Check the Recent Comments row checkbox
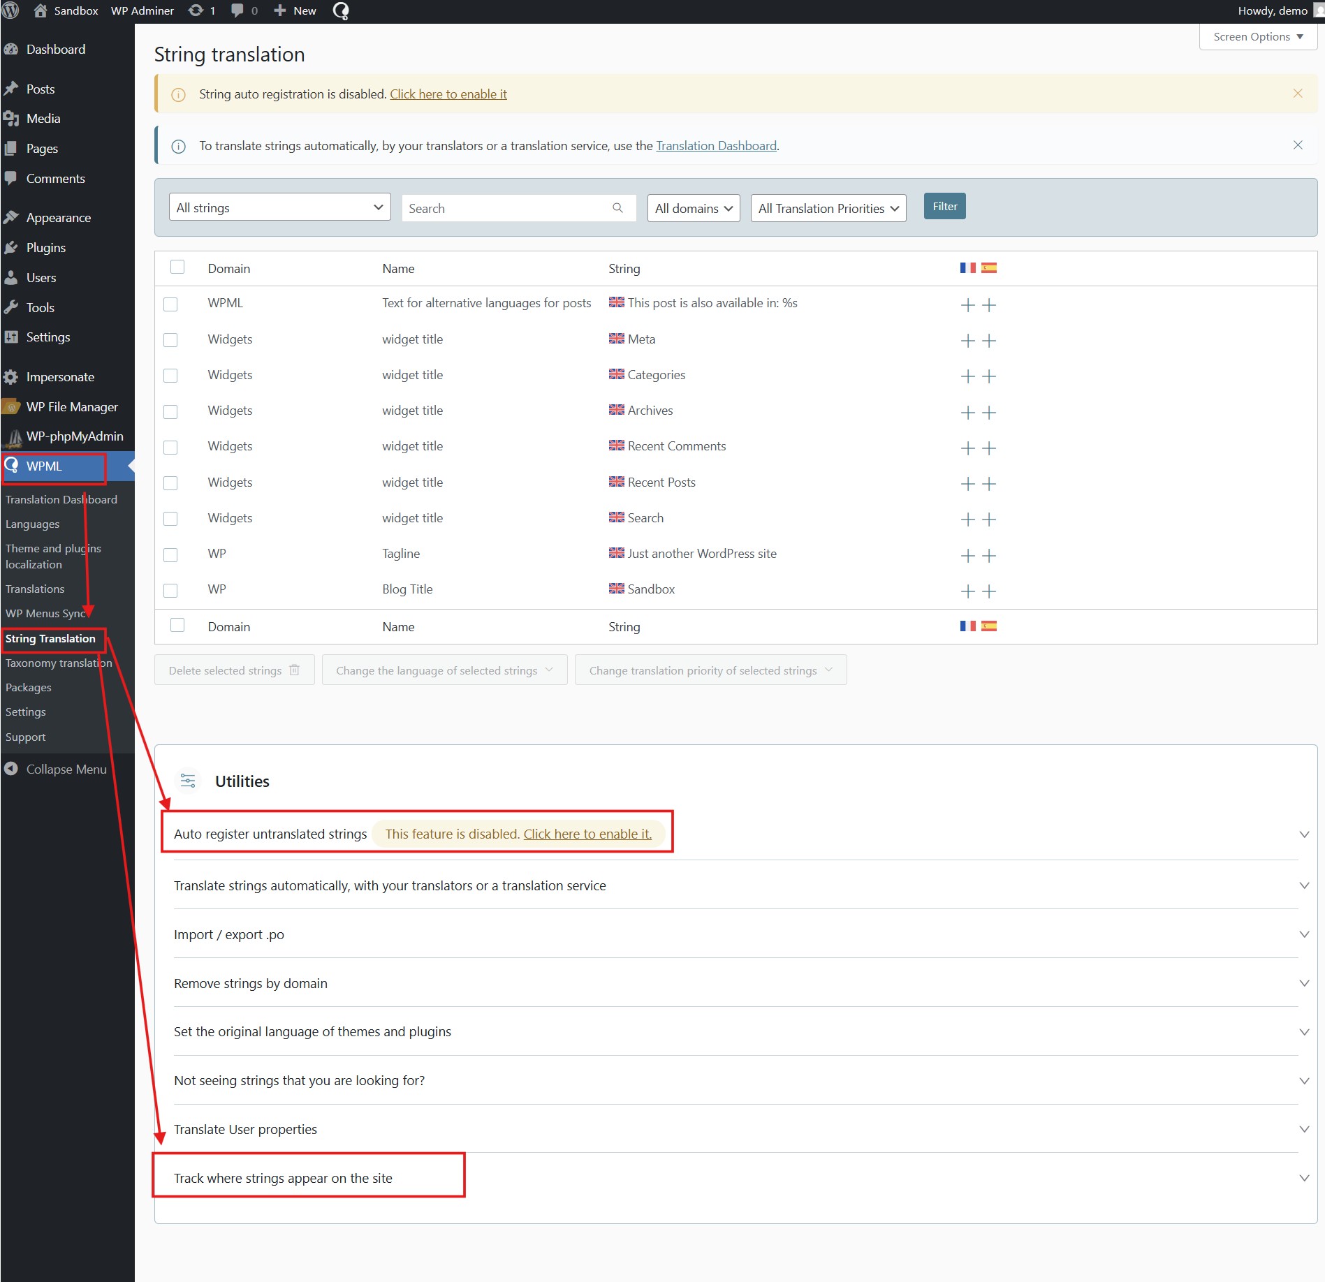The height and width of the screenshot is (1282, 1325). (x=170, y=448)
